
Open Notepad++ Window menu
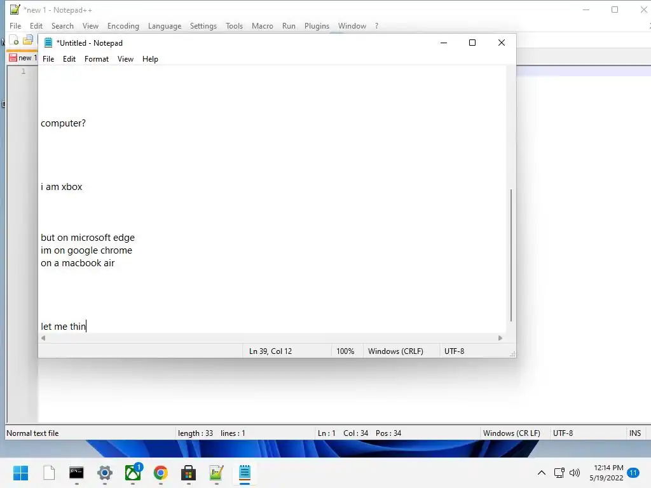coord(352,25)
